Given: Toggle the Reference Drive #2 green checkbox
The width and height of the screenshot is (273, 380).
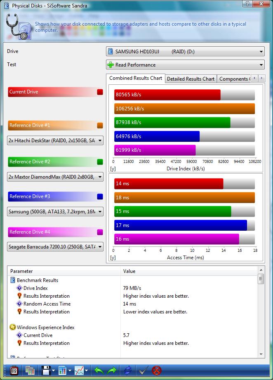Looking at the screenshot, I should (x=100, y=162).
